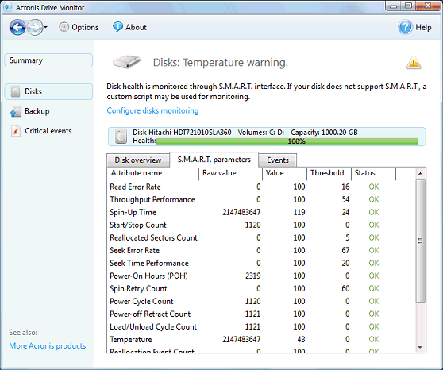Select Power-On Hours (POH) row
The width and height of the screenshot is (443, 370).
(x=261, y=276)
